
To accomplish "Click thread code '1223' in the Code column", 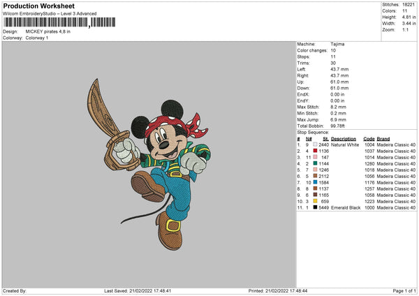I will coord(369,202).
